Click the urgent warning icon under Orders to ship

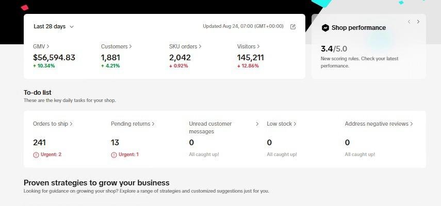pyautogui.click(x=36, y=154)
